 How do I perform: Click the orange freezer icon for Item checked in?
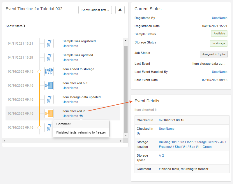(49, 113)
